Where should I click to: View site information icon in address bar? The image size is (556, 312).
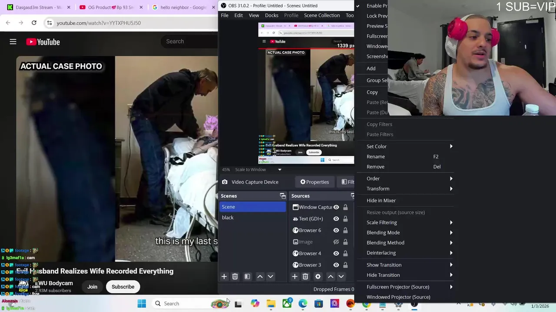(x=50, y=23)
